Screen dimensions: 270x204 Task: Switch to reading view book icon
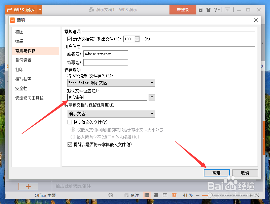165,195
